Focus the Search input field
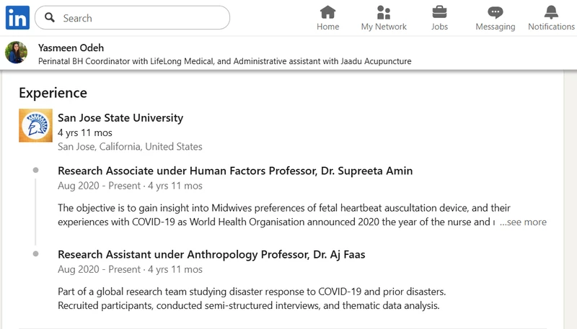 [133, 17]
